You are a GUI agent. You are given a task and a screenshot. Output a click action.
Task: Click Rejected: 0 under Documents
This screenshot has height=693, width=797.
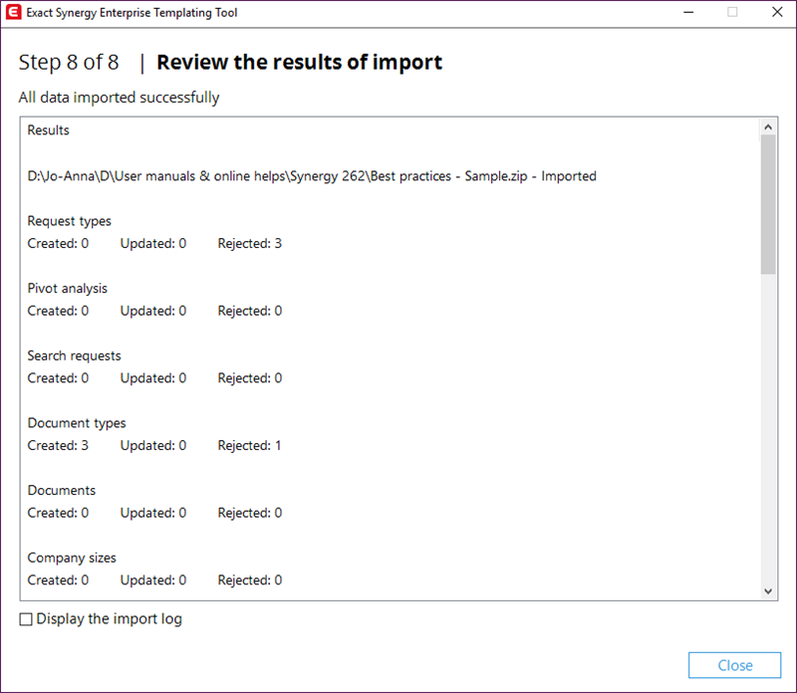[250, 513]
